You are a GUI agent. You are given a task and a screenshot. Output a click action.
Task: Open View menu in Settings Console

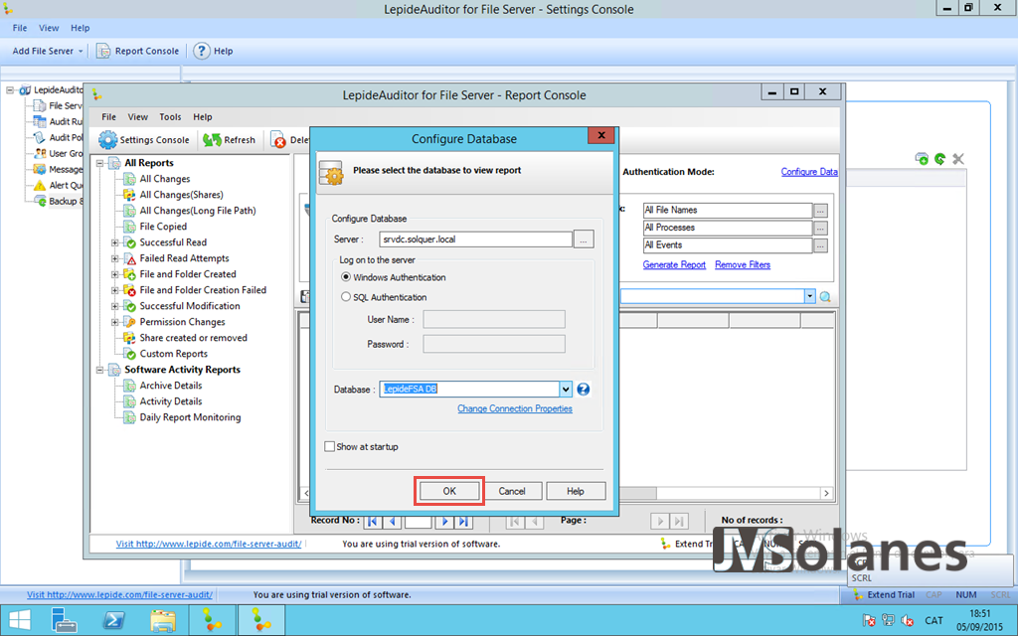pos(49,28)
